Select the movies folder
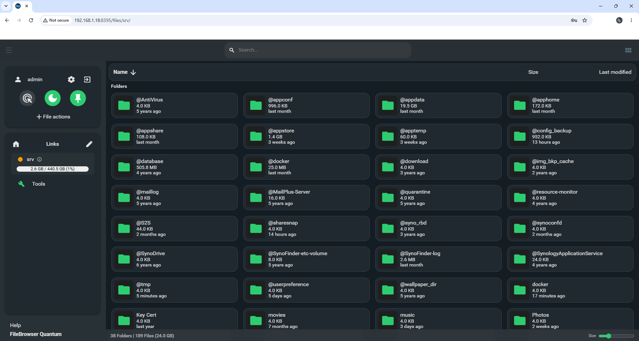Screen dimensions: 639x341 tap(307, 319)
